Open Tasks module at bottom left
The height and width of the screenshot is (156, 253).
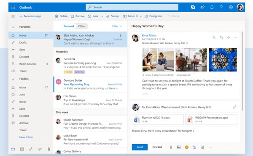click(x=40, y=149)
